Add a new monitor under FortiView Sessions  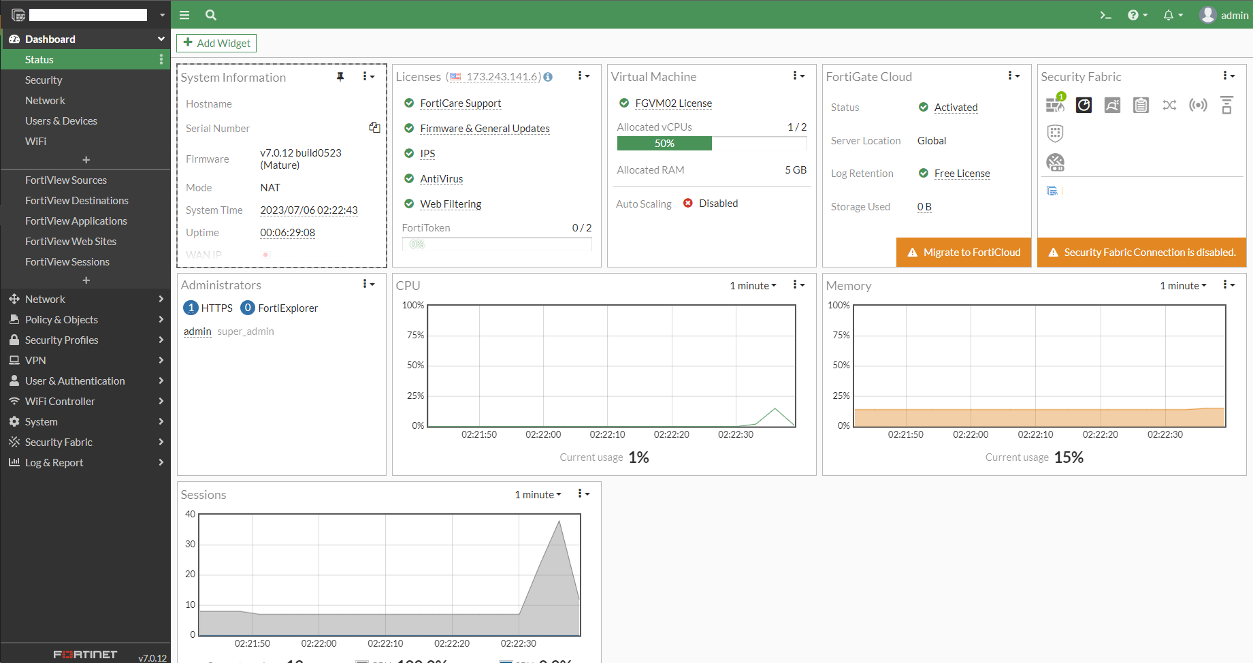[86, 280]
